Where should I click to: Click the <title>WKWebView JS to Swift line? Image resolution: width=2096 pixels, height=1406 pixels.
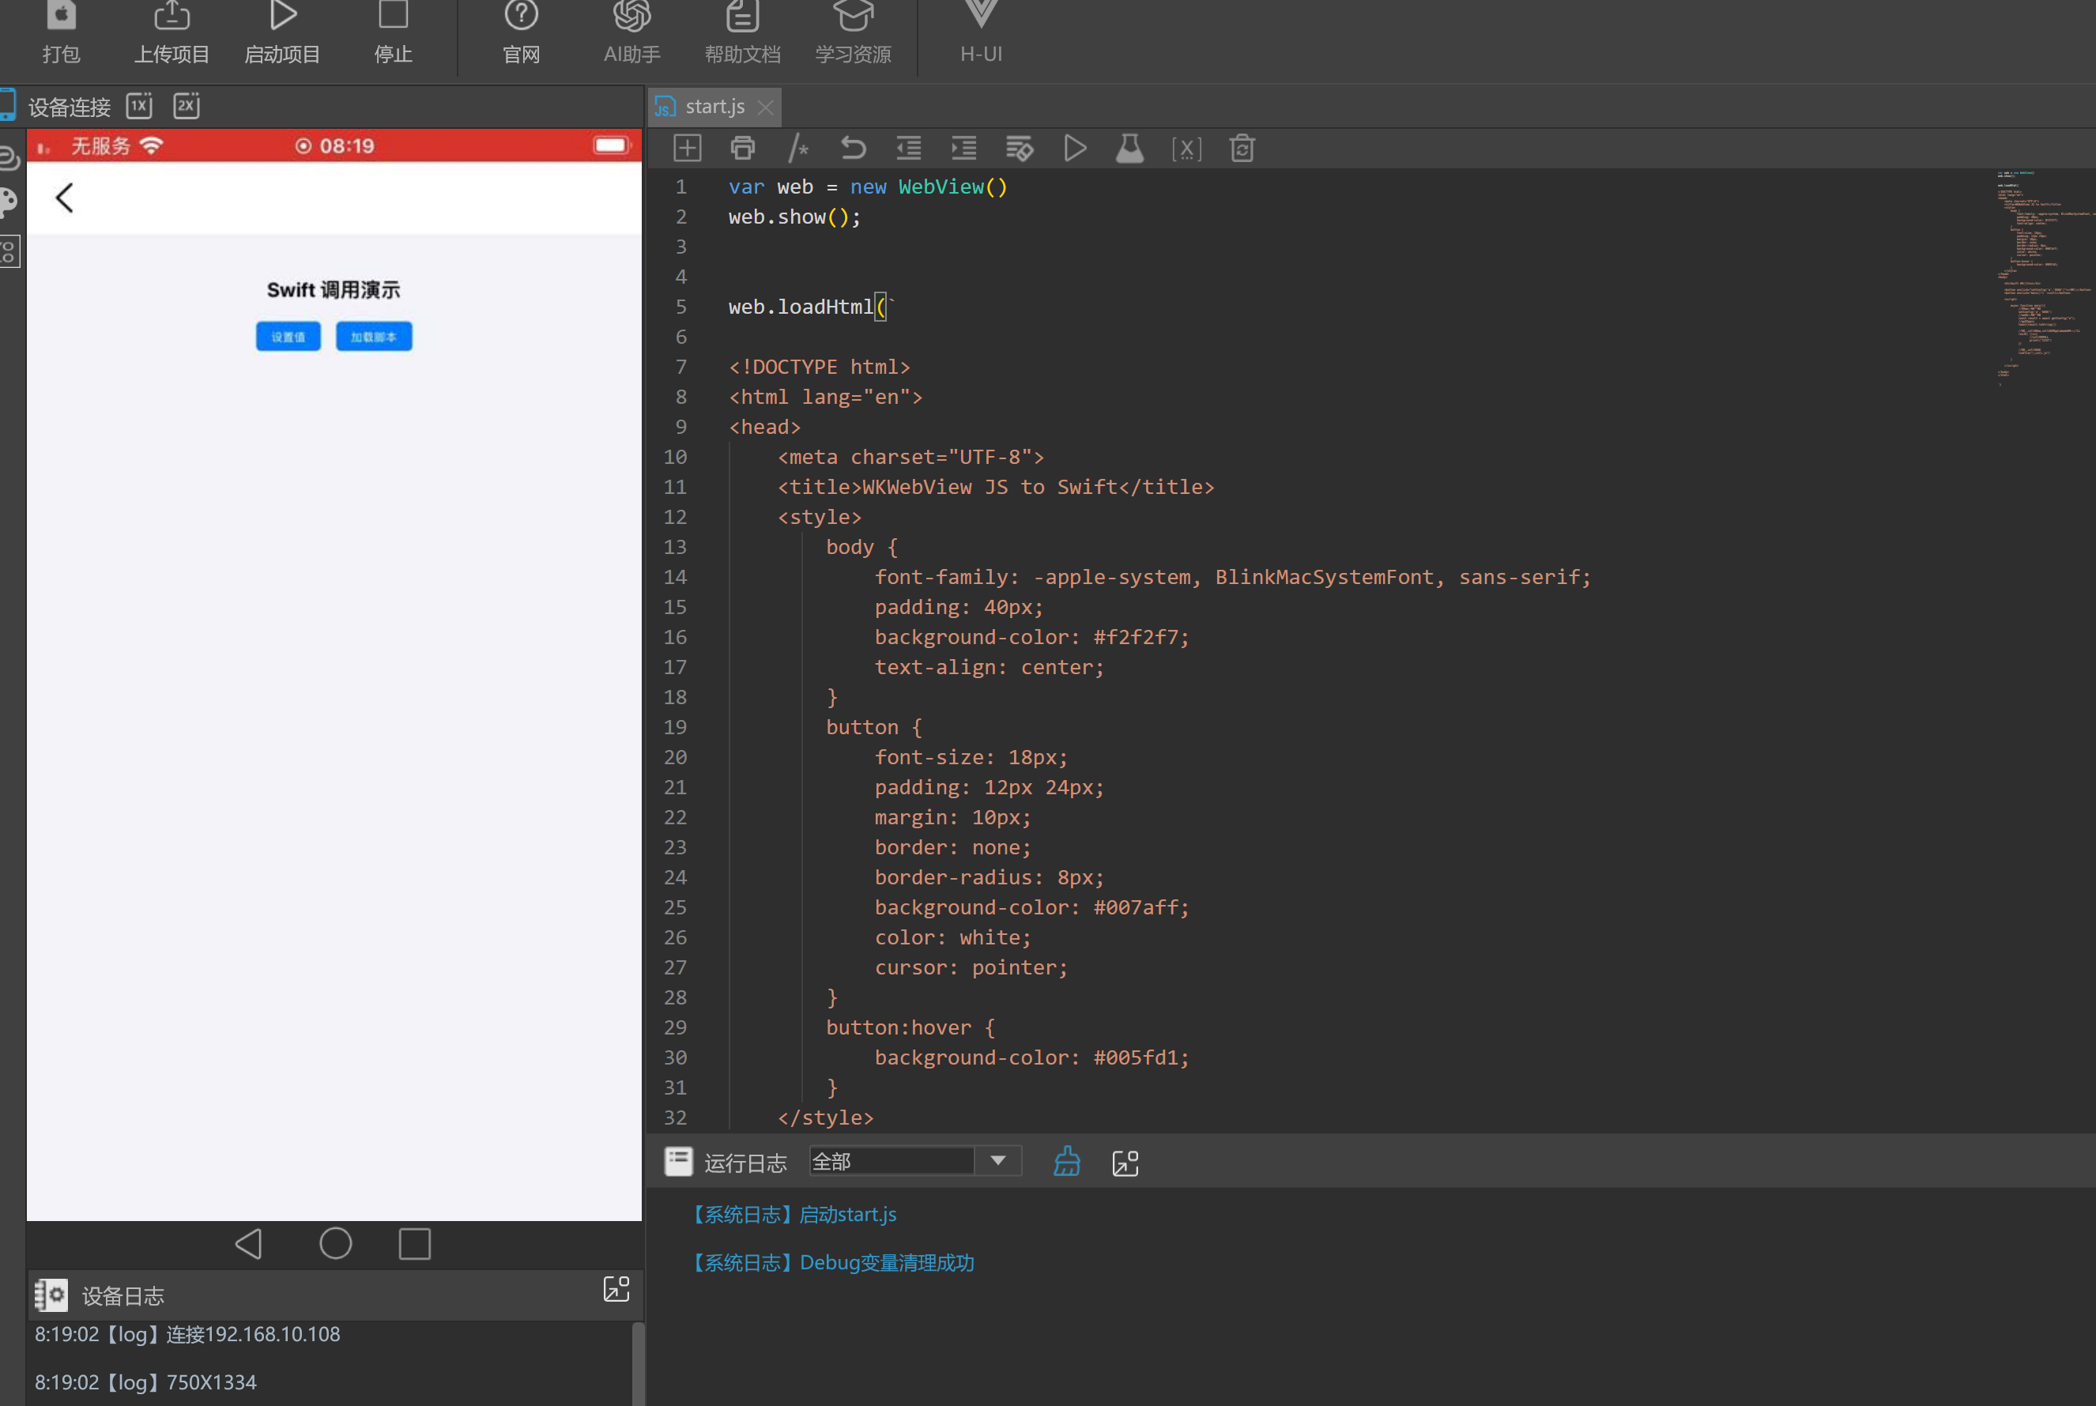[996, 487]
